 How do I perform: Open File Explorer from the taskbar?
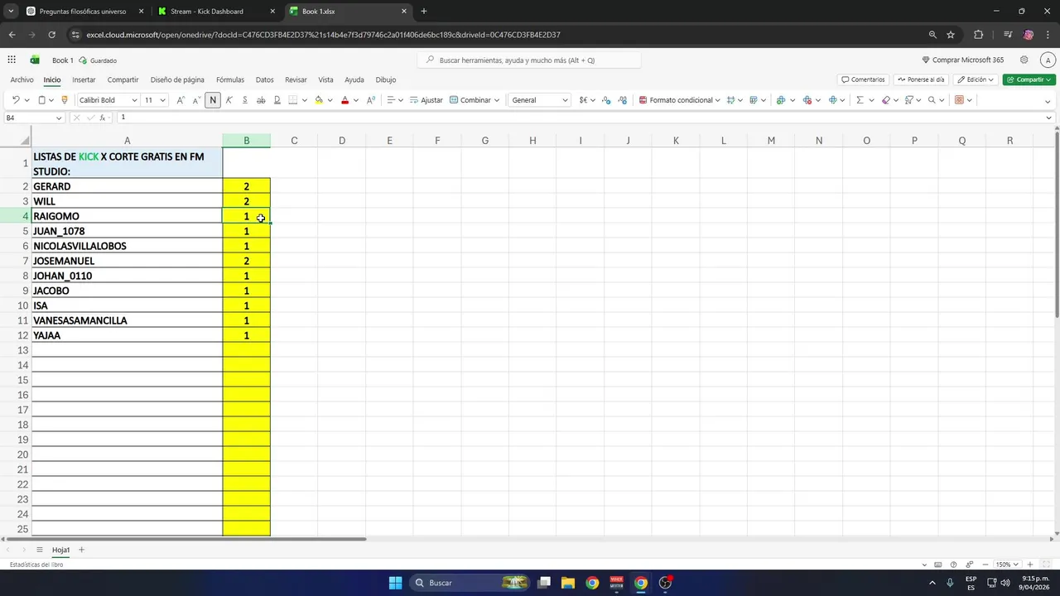pos(568,583)
